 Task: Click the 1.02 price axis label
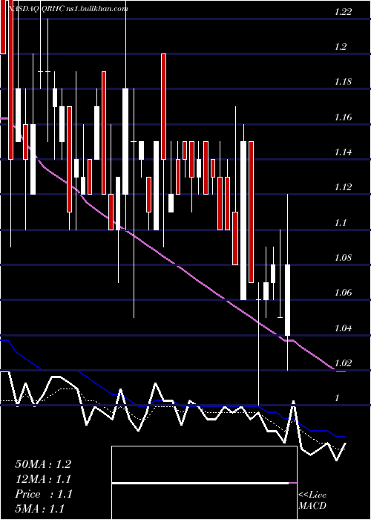pyautogui.click(x=343, y=363)
